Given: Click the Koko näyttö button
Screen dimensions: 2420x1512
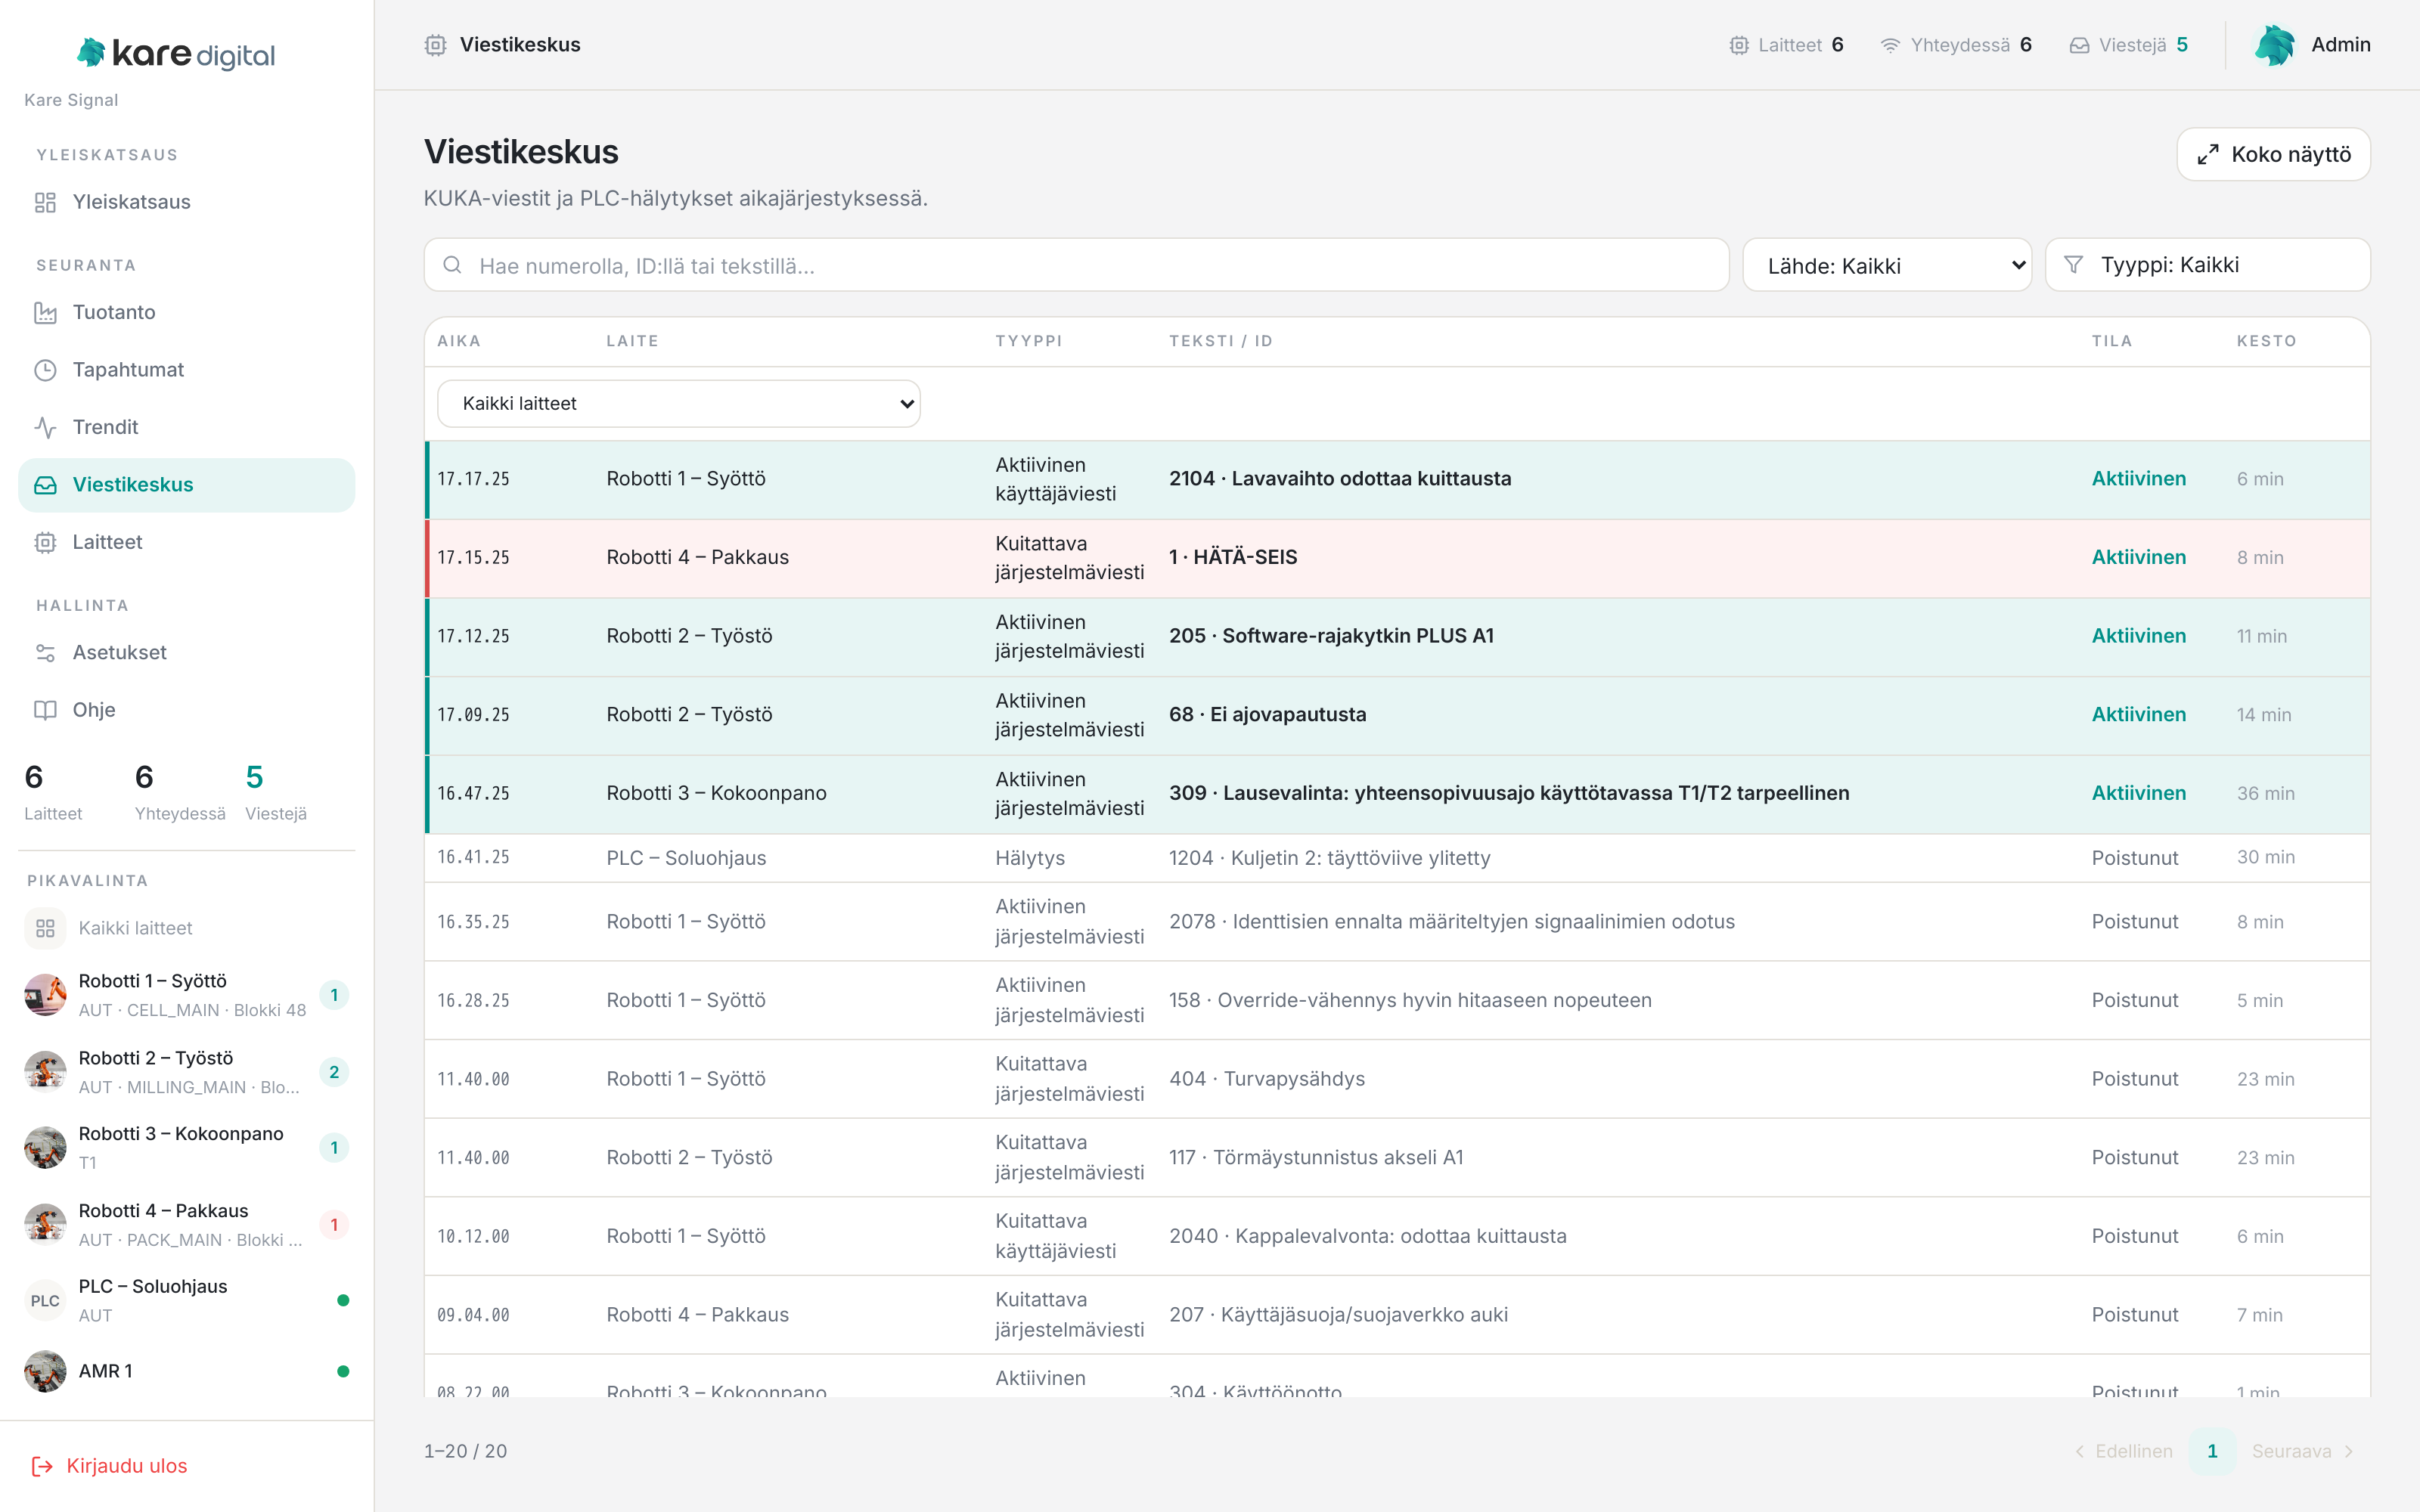Looking at the screenshot, I should tap(2273, 154).
